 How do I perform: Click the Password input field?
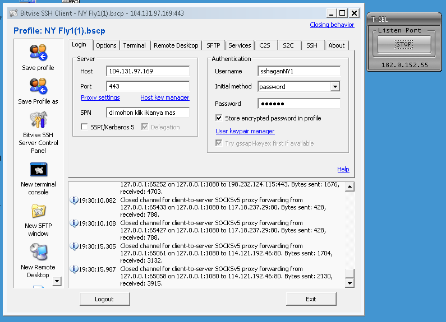(x=299, y=104)
